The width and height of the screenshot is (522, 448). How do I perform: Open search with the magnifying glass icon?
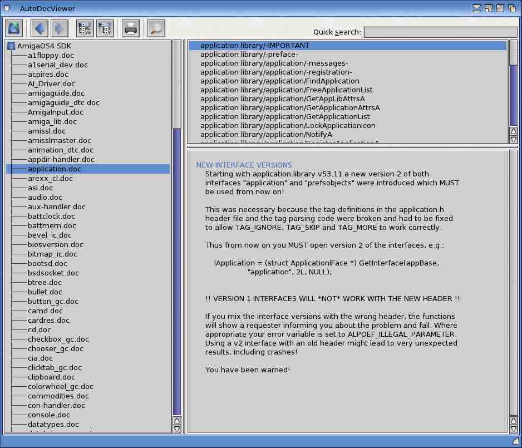[x=156, y=28]
